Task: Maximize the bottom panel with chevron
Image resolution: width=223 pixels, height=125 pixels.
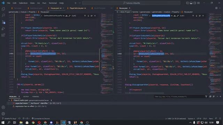Action: point(217,97)
